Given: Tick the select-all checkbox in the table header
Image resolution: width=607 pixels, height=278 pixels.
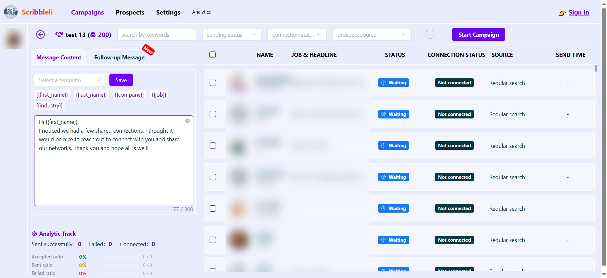Looking at the screenshot, I should pyautogui.click(x=212, y=55).
